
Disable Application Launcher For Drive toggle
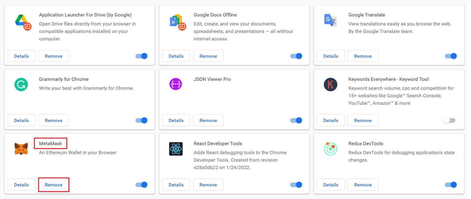click(141, 56)
